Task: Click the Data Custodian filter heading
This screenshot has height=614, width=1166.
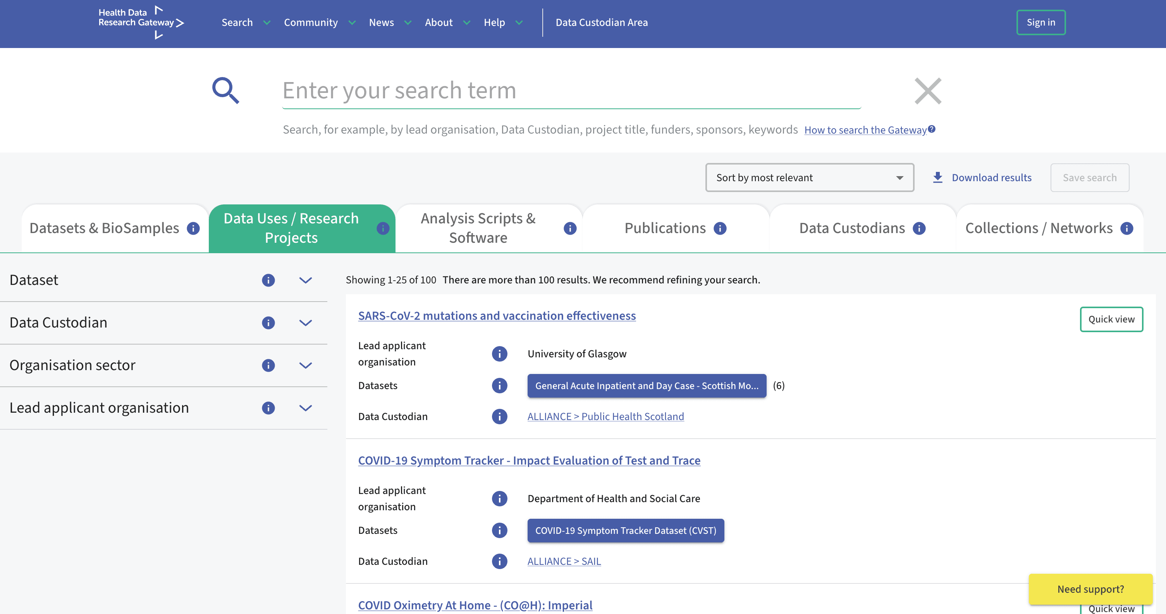Action: [x=58, y=322]
